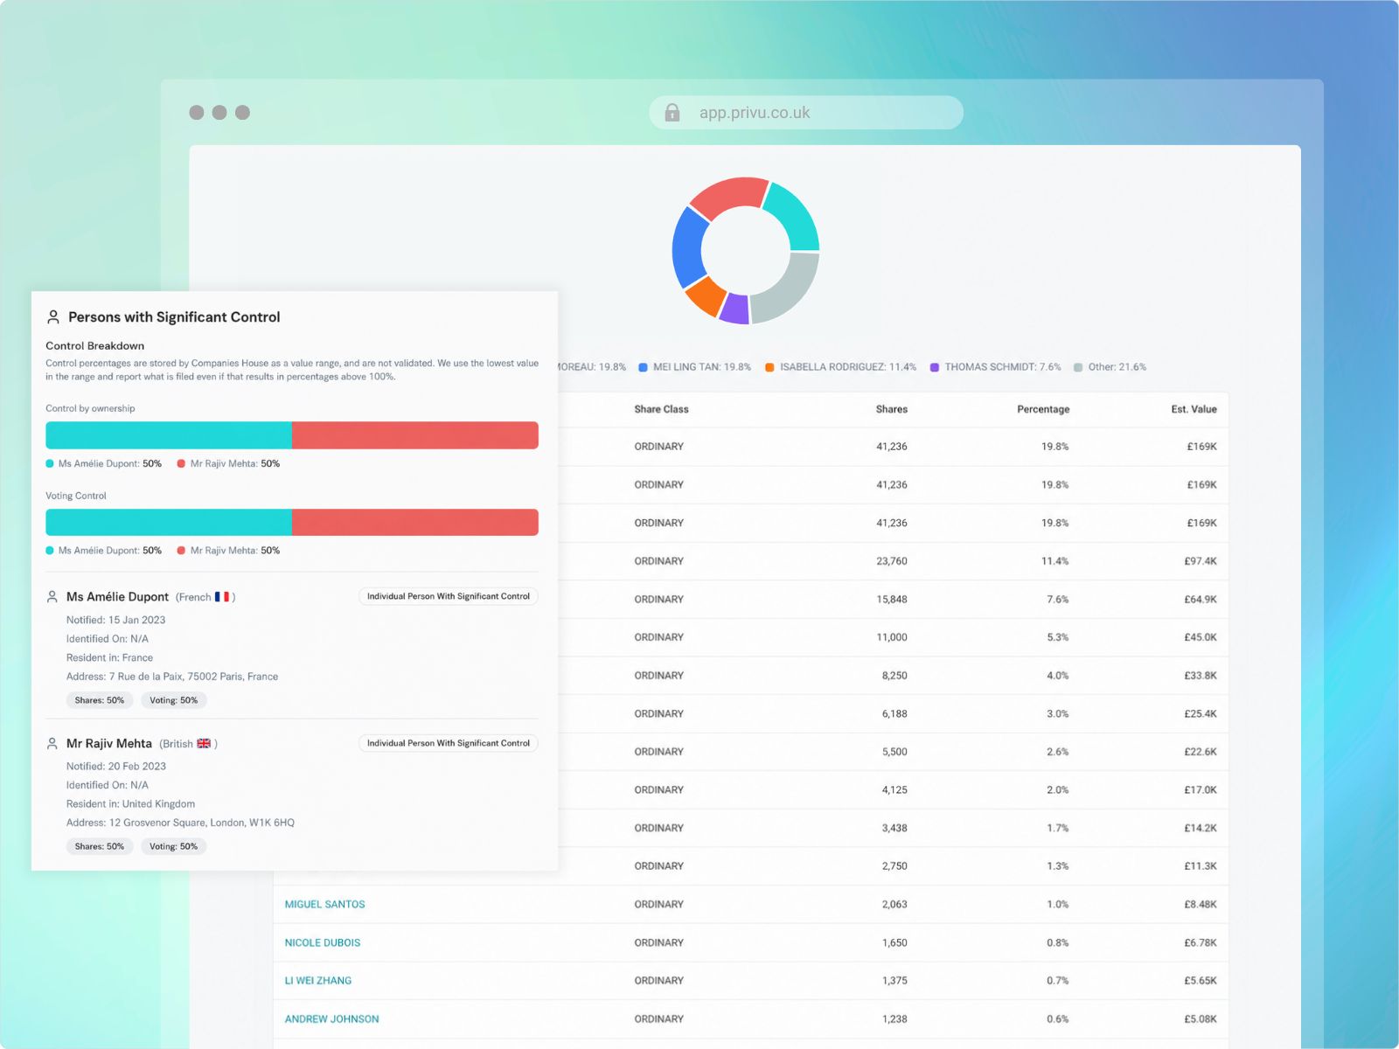Click the purple slice of donut chart
Viewport: 1399px width, 1049px height.
point(734,309)
